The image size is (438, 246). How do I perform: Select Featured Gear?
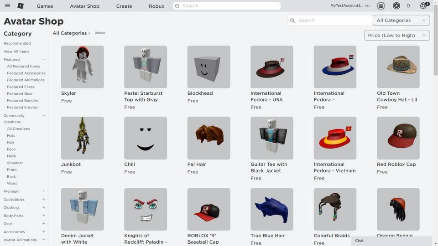point(20,93)
